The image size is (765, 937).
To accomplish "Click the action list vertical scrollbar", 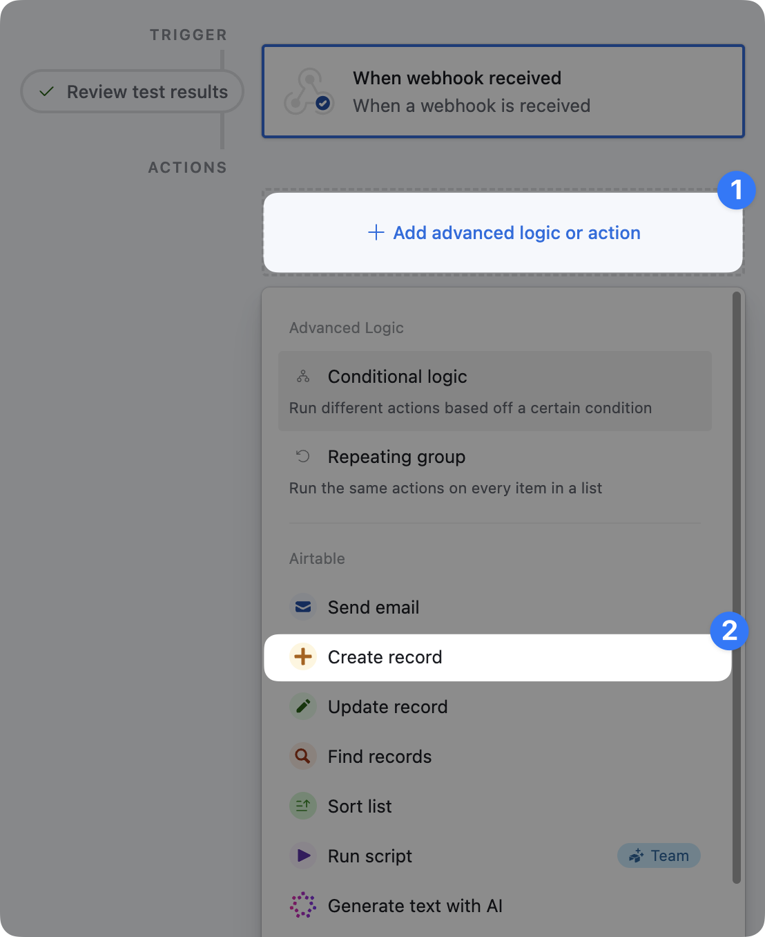I will [x=737, y=587].
